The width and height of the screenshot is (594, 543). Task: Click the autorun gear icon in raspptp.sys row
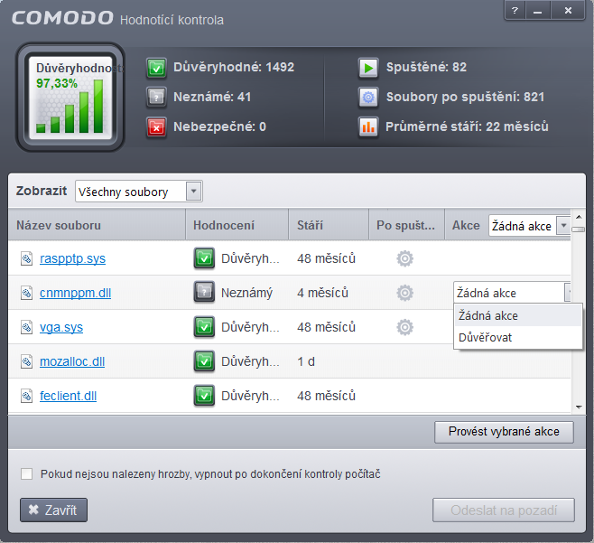pyautogui.click(x=405, y=258)
